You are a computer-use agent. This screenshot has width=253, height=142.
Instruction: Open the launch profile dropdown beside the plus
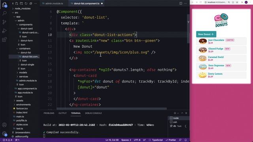[178, 113]
